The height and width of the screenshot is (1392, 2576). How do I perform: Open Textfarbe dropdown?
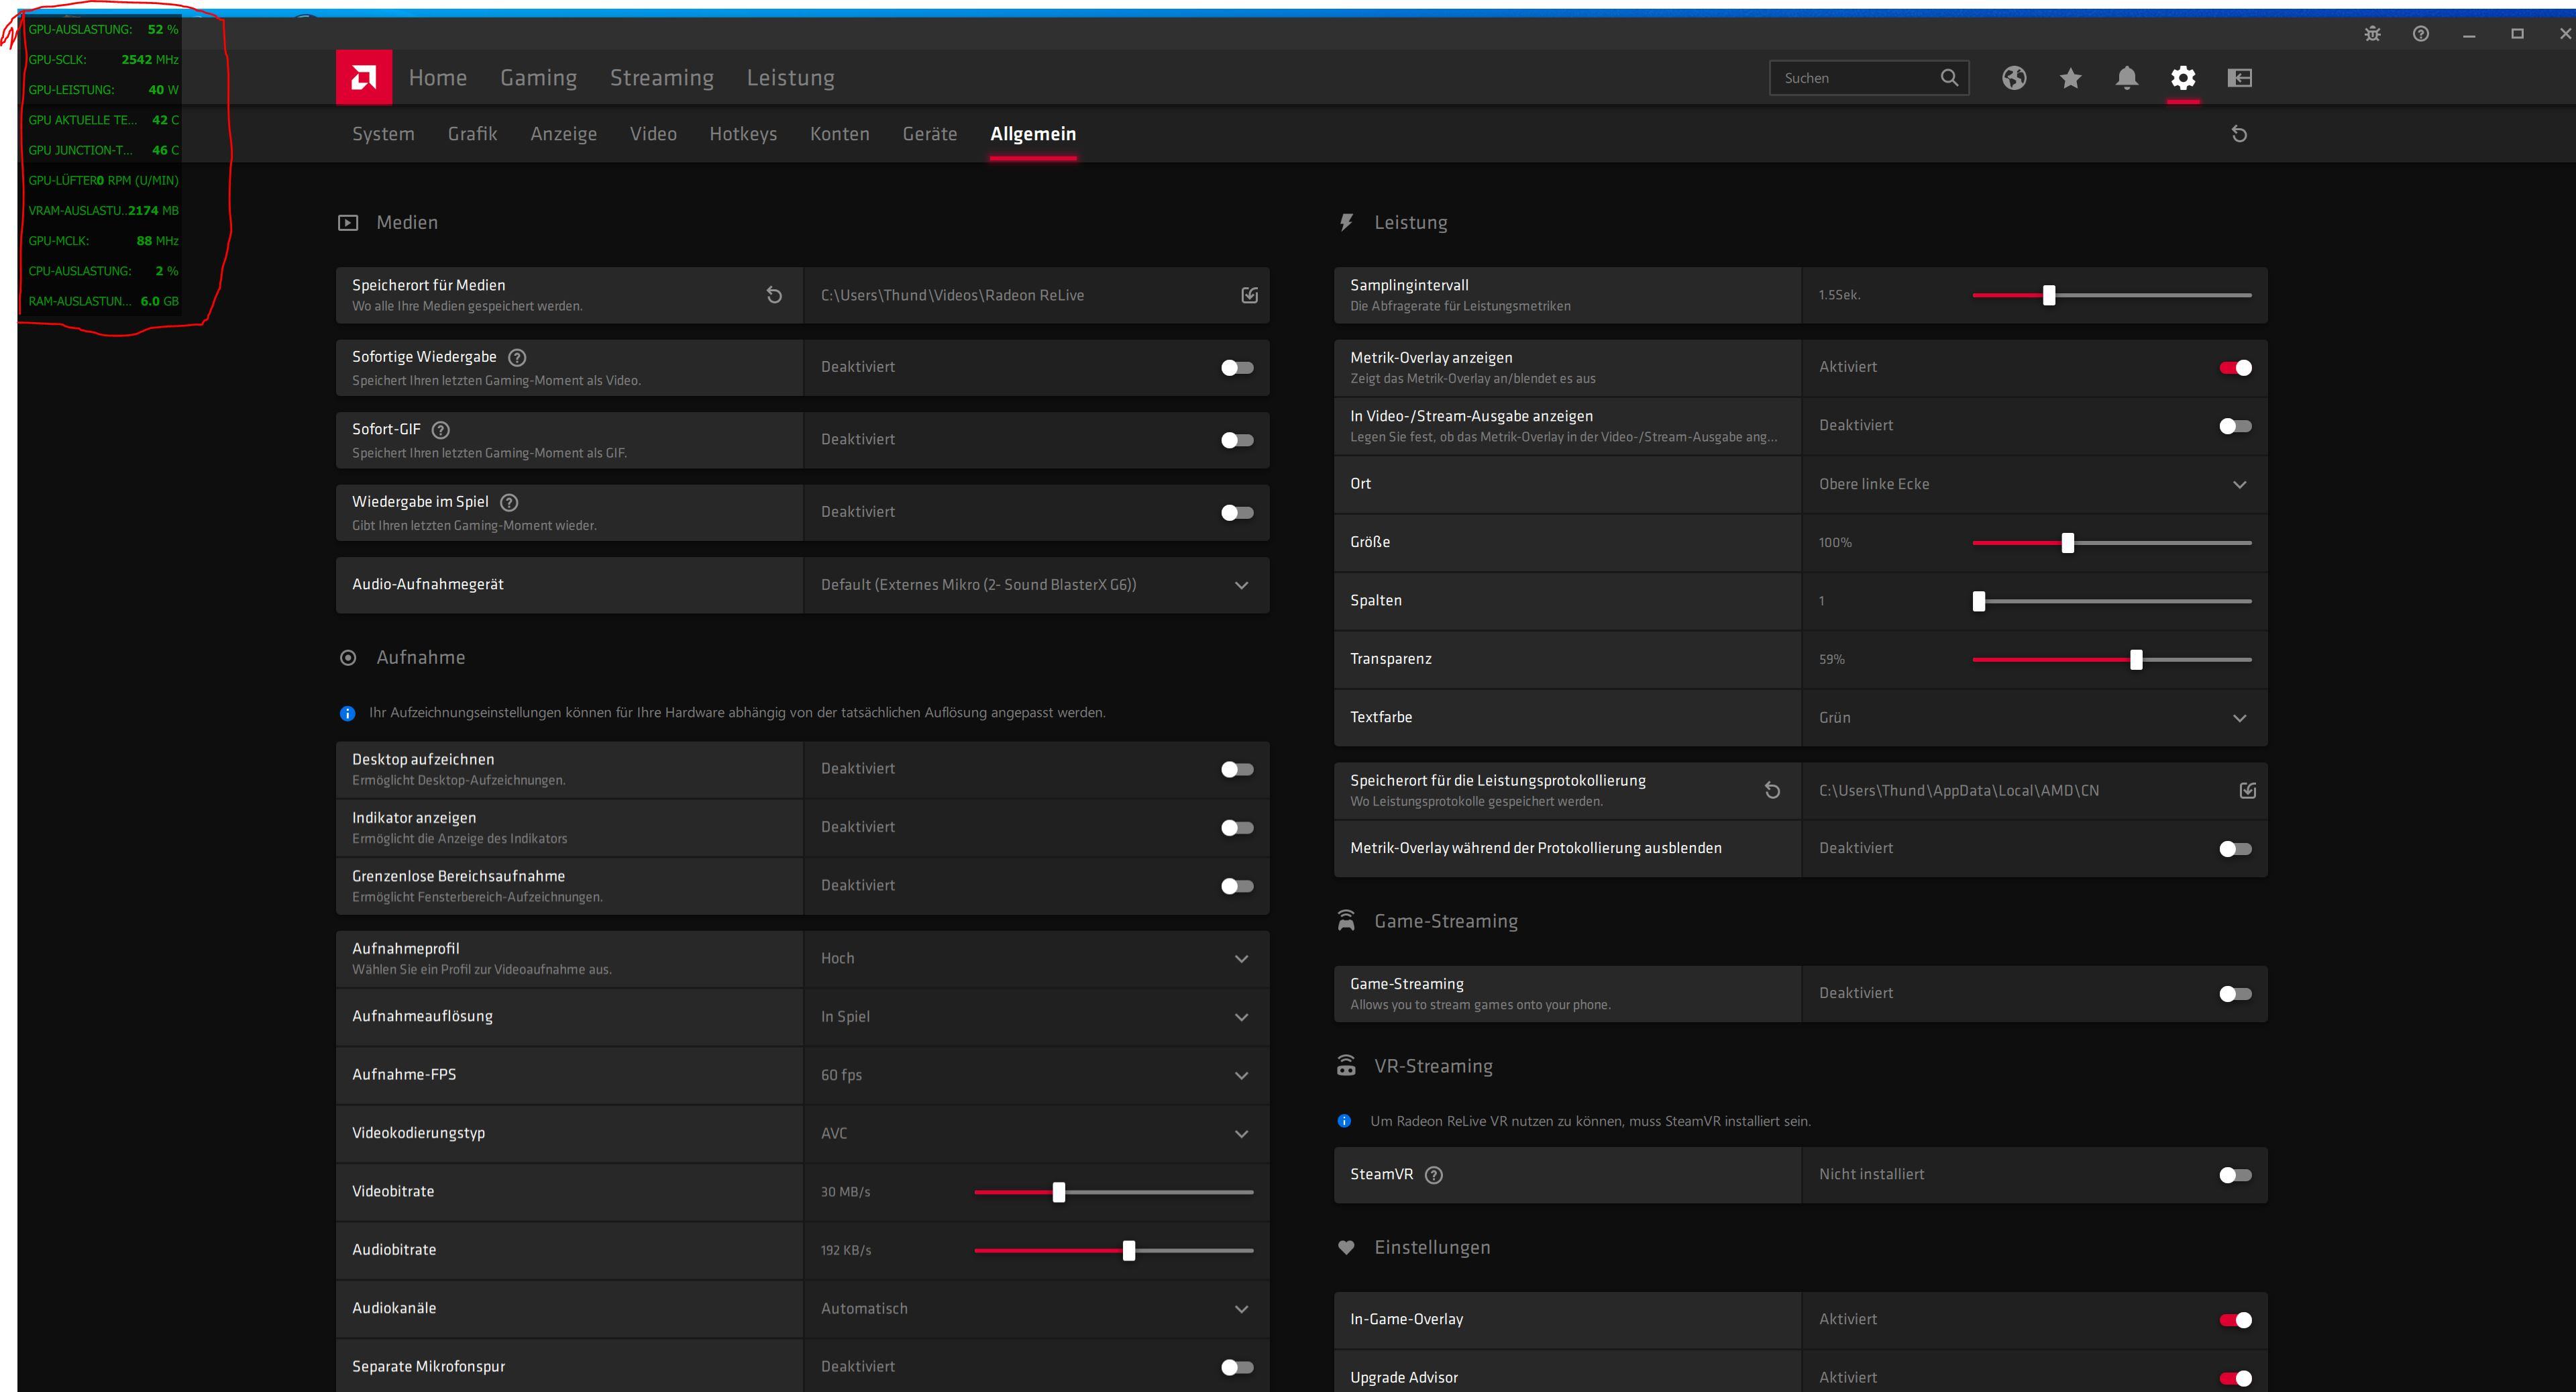click(2034, 717)
